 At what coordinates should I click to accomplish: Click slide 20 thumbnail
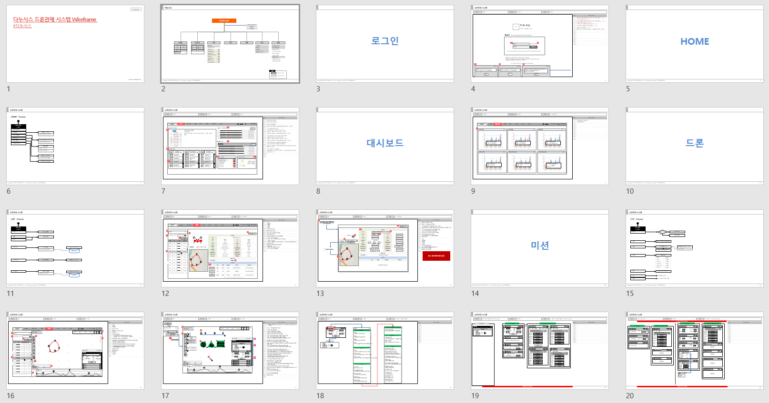click(x=695, y=351)
